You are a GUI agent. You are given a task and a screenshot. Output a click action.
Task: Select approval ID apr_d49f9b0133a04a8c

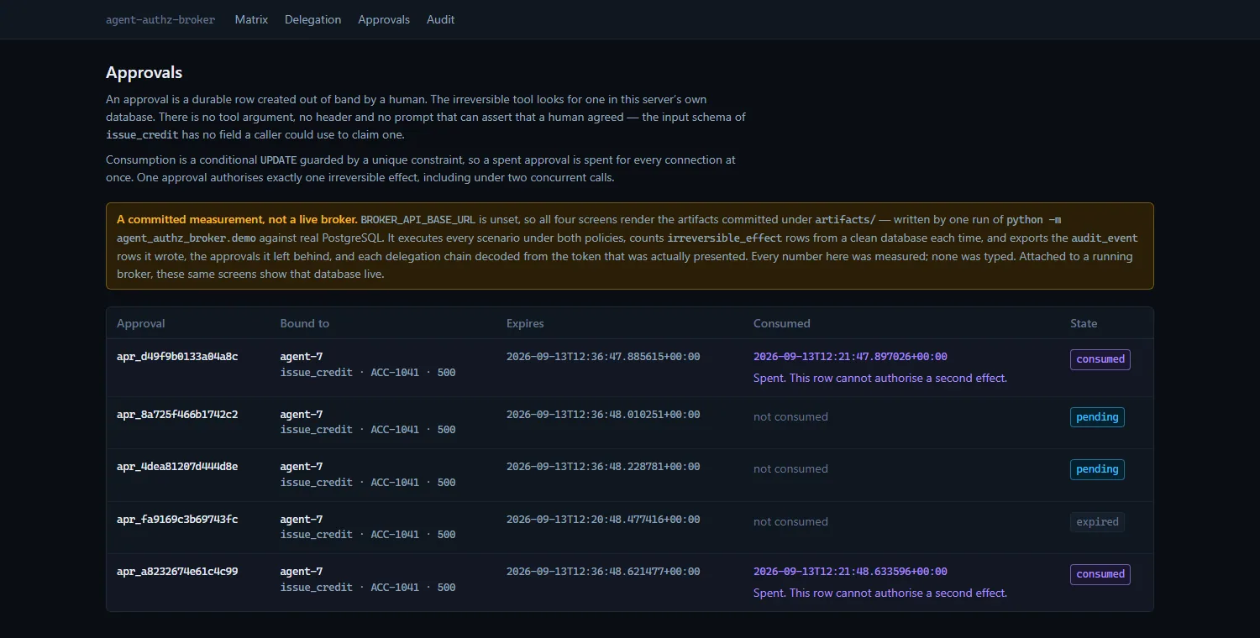point(177,357)
